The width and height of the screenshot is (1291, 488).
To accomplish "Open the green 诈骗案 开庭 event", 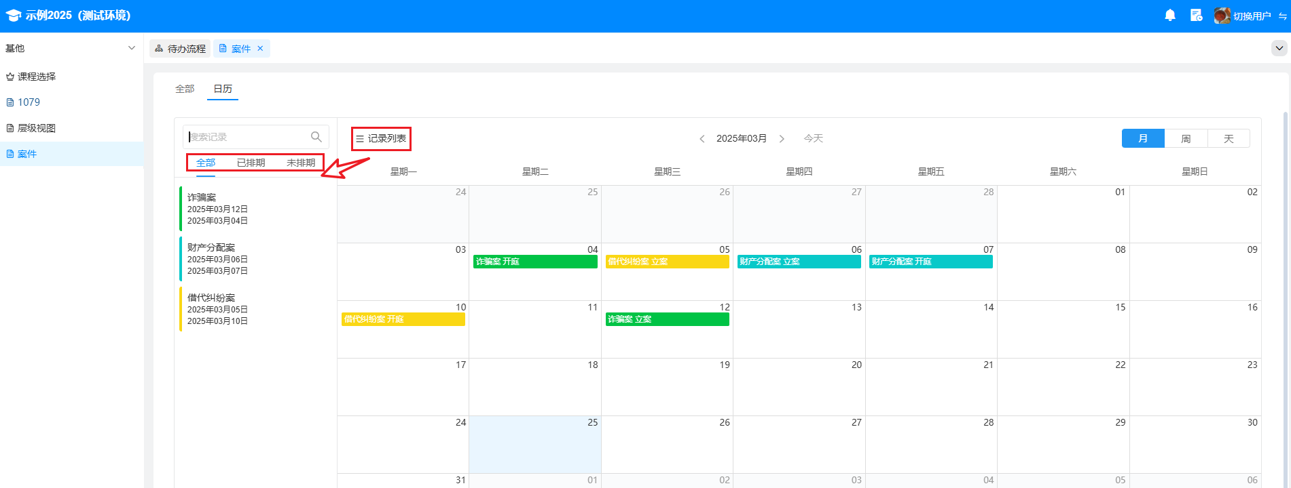I will pyautogui.click(x=535, y=262).
